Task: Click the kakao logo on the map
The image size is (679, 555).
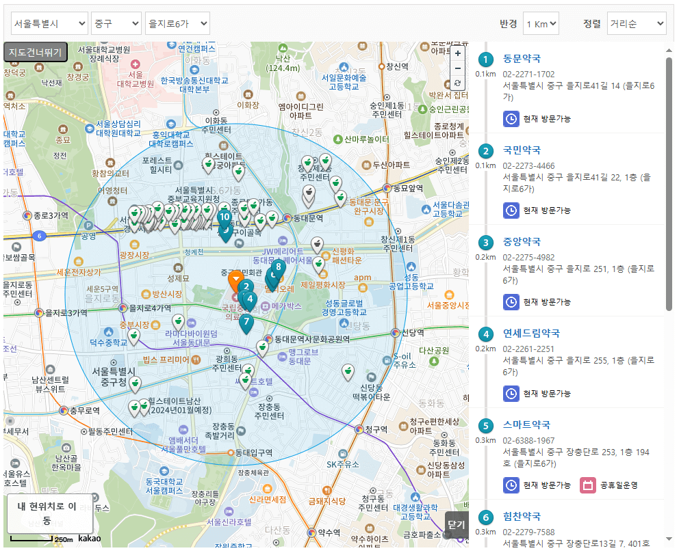Action: (x=90, y=539)
